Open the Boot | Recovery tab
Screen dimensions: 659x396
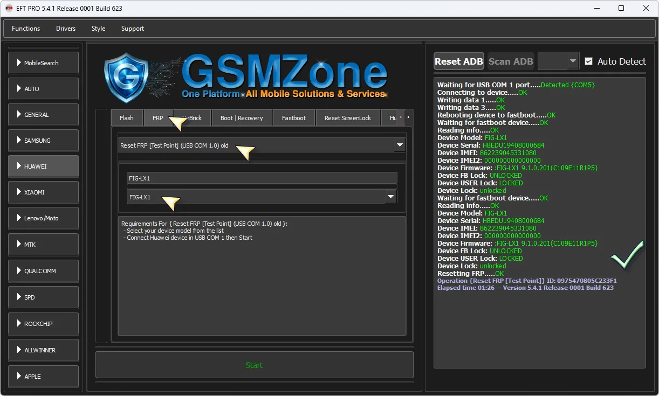point(242,118)
